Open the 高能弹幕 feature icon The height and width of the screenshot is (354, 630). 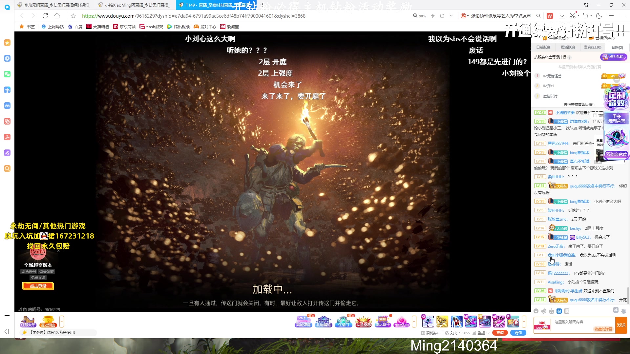(303, 321)
